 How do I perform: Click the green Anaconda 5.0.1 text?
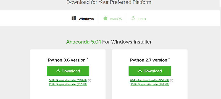coord(83,42)
